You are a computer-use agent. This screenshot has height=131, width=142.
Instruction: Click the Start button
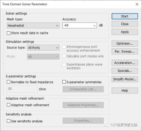tap(125, 16)
